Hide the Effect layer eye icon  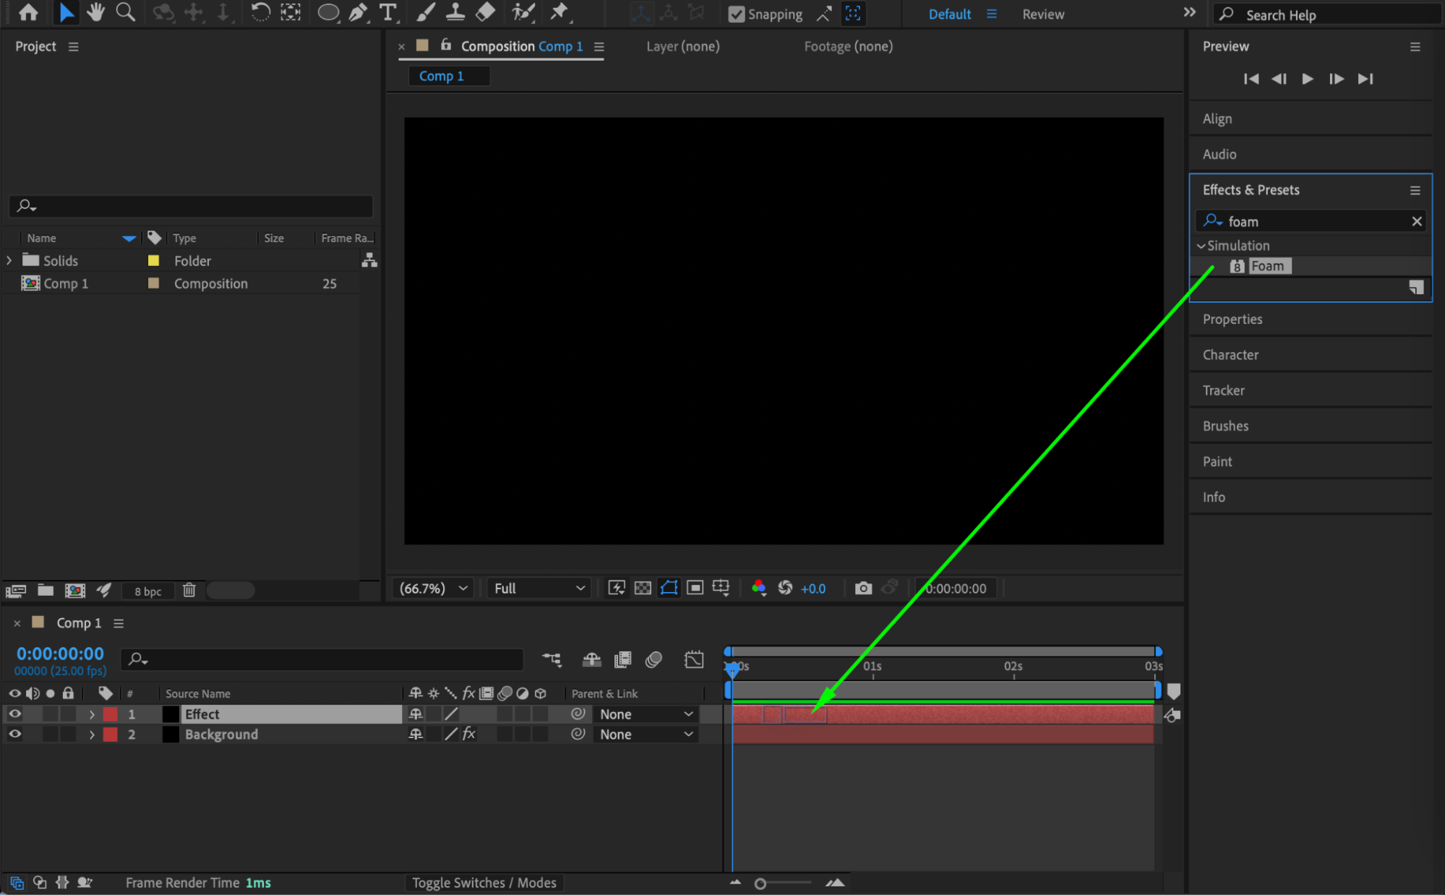tap(14, 714)
